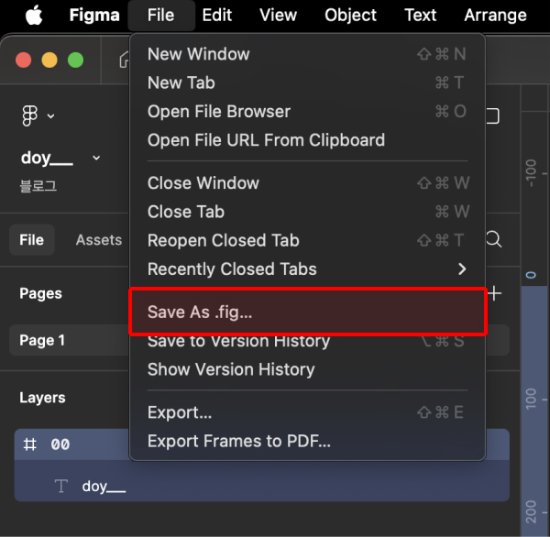This screenshot has width=550, height=537.
Task: Click the Pages section header
Action: pos(40,293)
